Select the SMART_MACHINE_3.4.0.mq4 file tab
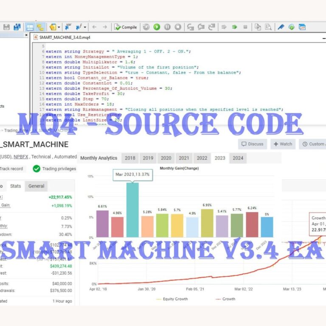The width and height of the screenshot is (326, 326). click(x=62, y=37)
